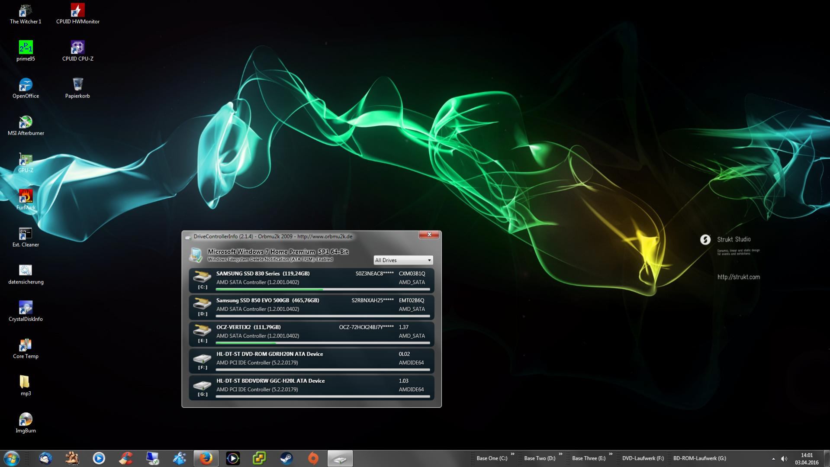830x467 pixels.
Task: Launch Core Temp from the desktop
Action: tap(26, 349)
